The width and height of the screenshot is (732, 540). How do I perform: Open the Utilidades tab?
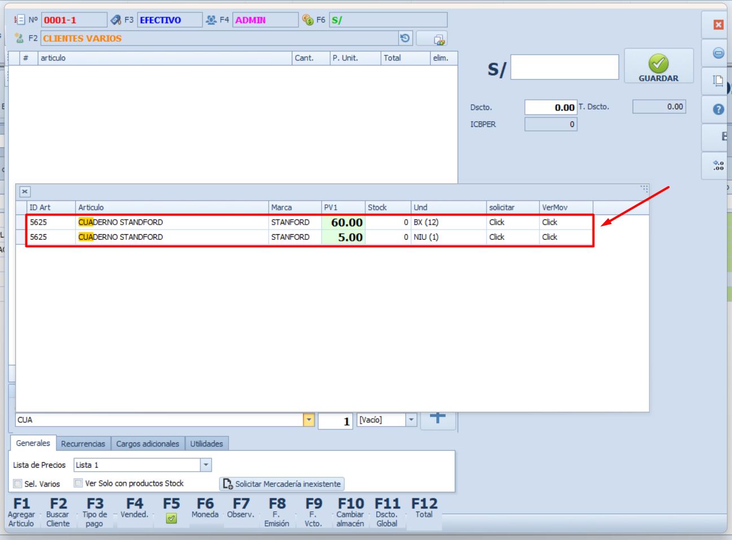(206, 444)
